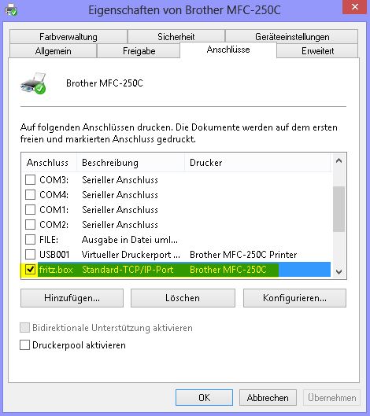Open the Farbverwaltung tab
The width and height of the screenshot is (370, 416).
click(x=68, y=37)
